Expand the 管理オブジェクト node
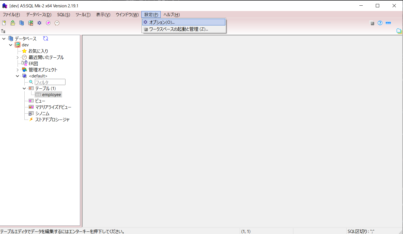Image resolution: width=403 pixels, height=234 pixels. (18, 70)
